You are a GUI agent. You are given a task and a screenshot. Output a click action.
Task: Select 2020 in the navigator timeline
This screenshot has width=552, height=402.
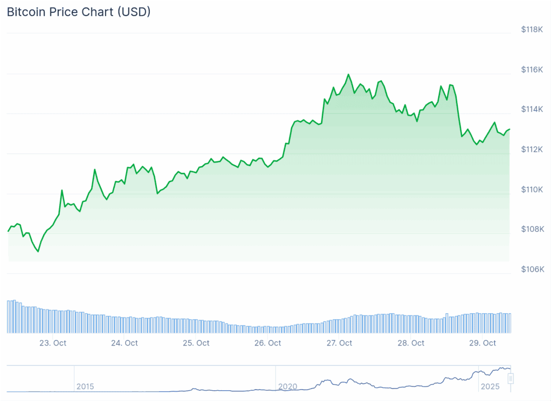click(287, 386)
